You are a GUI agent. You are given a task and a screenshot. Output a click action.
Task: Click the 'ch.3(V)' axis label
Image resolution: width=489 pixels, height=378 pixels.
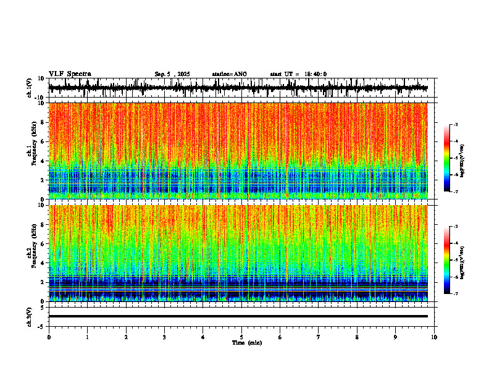[x=30, y=317]
